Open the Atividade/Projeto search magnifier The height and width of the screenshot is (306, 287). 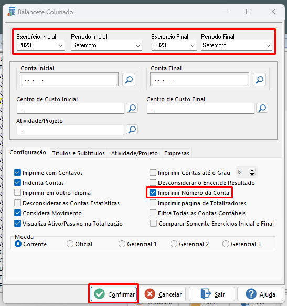(x=132, y=130)
